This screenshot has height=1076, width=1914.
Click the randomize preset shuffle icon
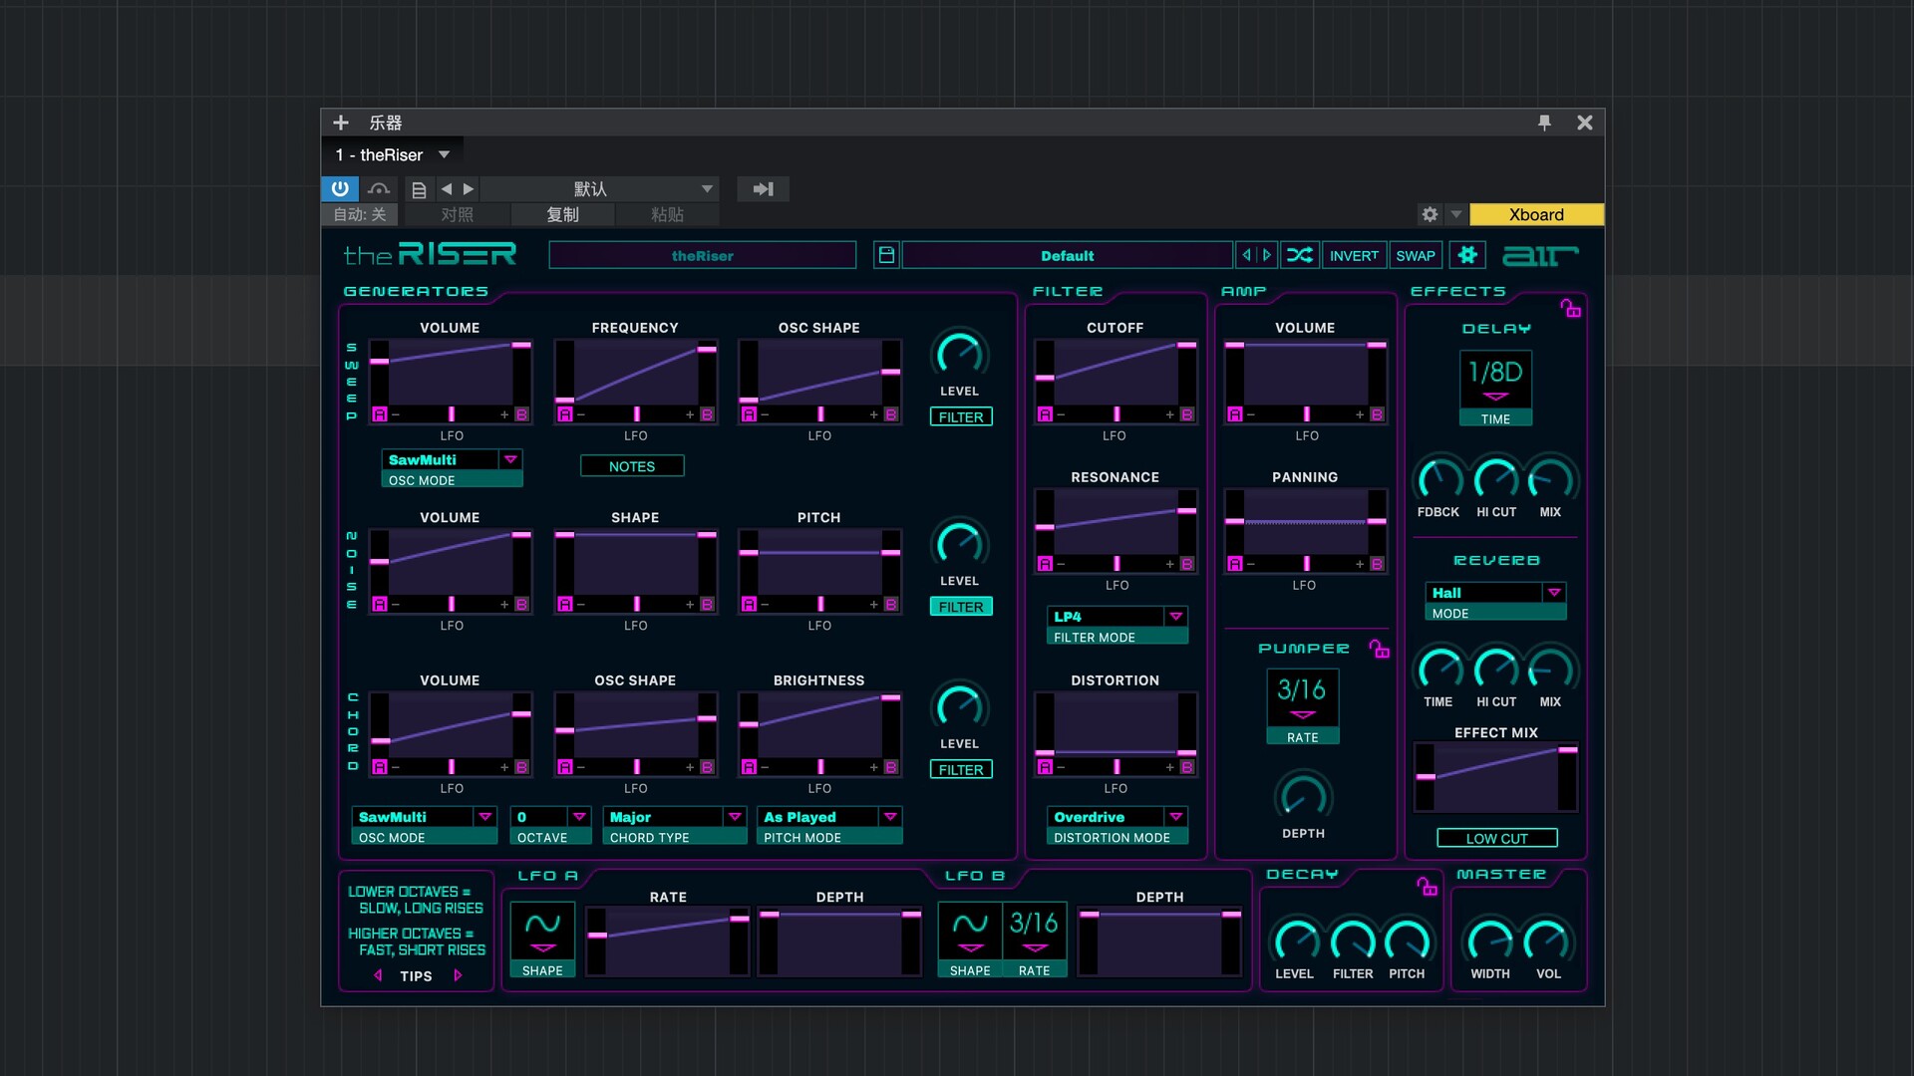point(1300,255)
